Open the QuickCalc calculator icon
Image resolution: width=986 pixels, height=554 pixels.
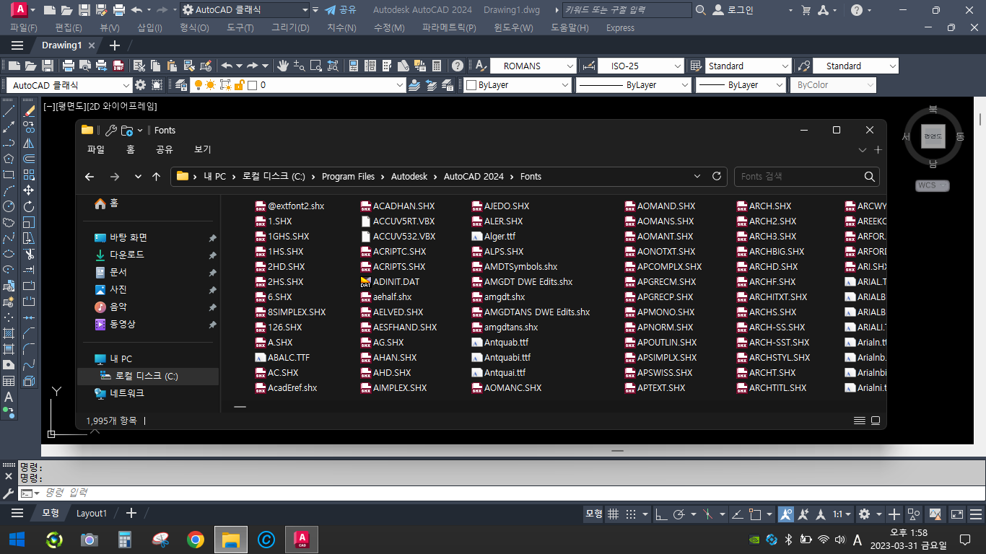click(x=437, y=66)
